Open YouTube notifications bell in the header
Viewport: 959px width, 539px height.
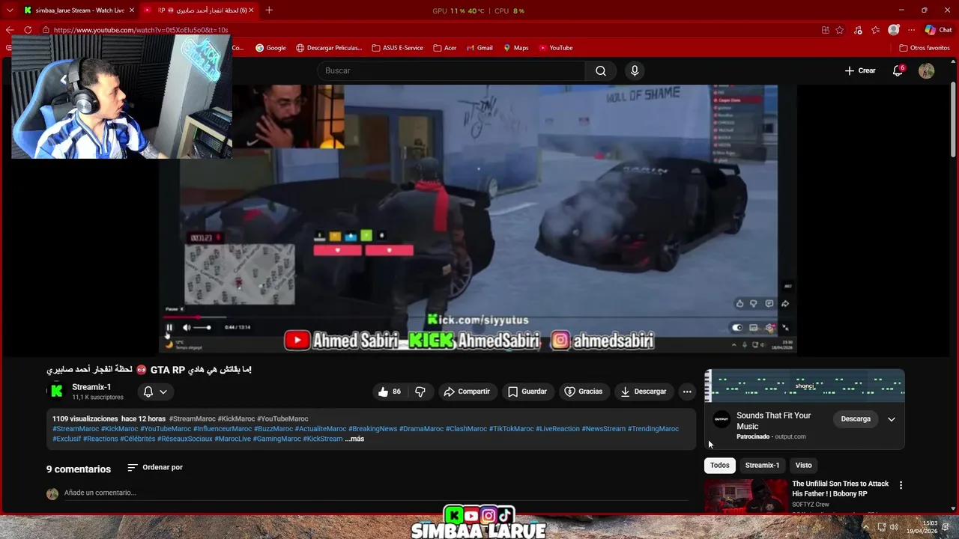point(898,70)
